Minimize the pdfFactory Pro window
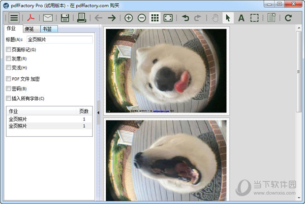This screenshot has width=305, height=204. 269,4
